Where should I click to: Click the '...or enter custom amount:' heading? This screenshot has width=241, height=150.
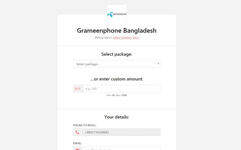click(x=117, y=79)
